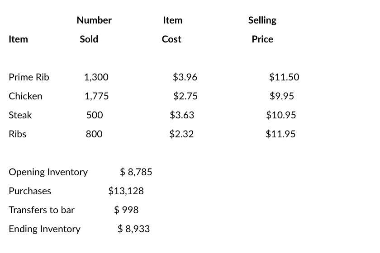Select the $ 8,933 ending inventory value

click(133, 229)
